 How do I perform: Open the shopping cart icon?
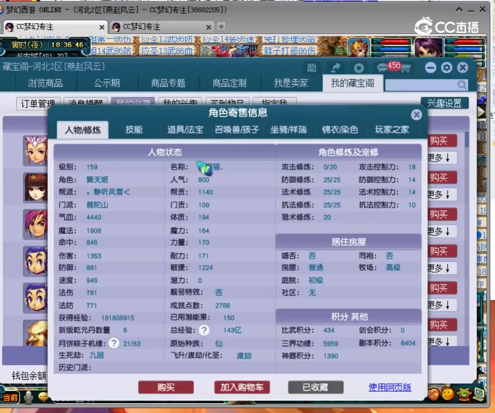click(x=405, y=69)
